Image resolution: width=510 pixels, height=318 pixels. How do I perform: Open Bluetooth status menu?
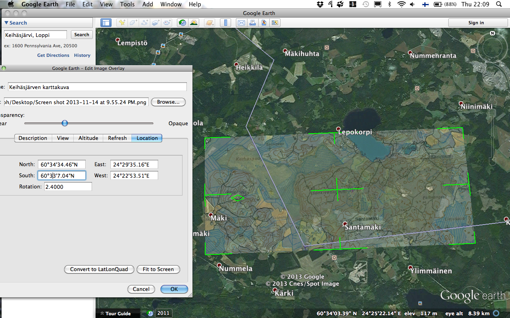point(390,4)
